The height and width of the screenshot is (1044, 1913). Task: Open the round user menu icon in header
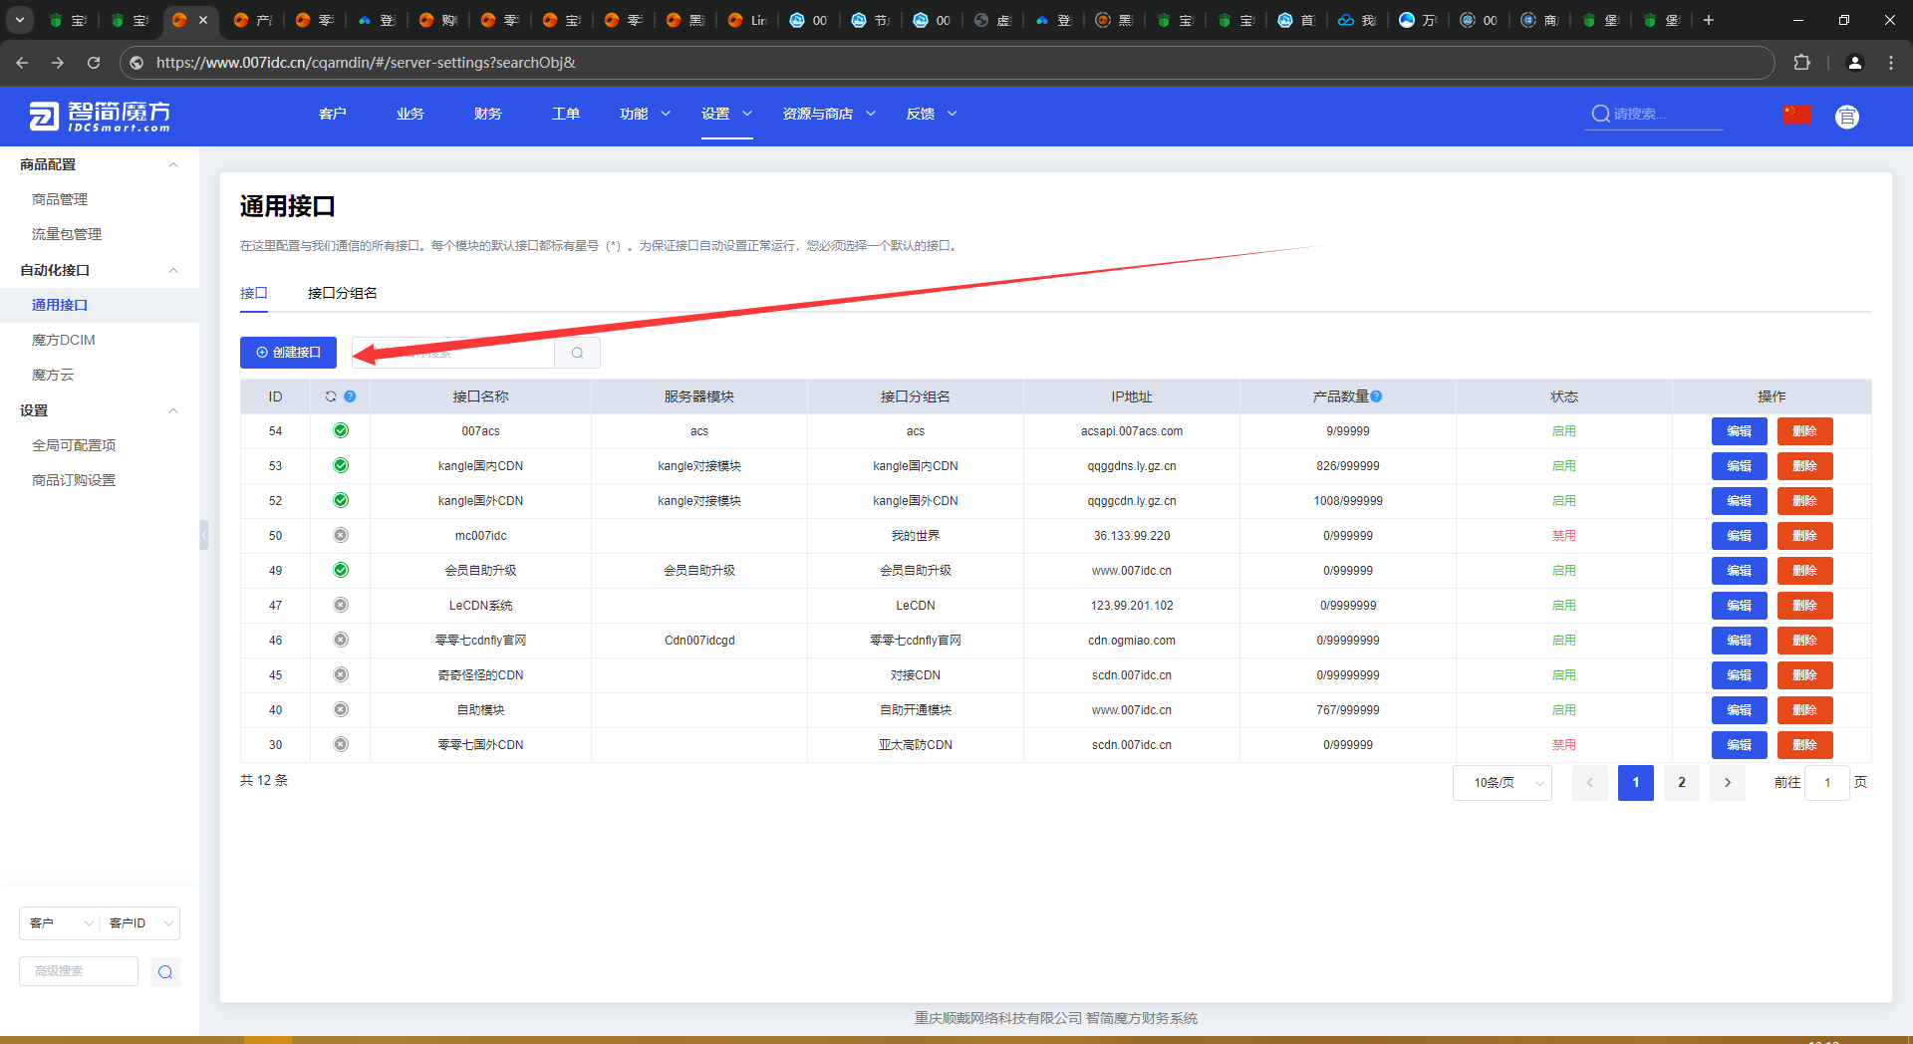coord(1847,117)
